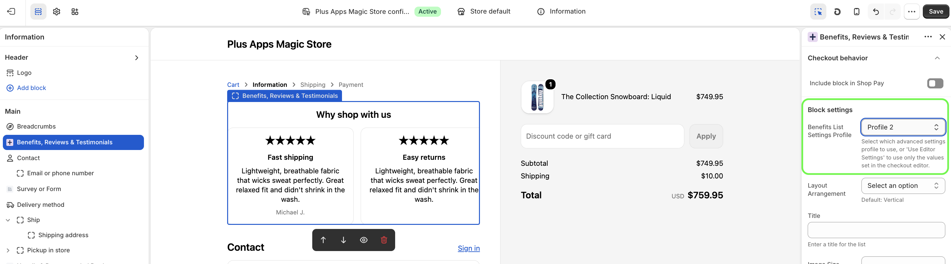951x264 pixels.
Task: Select the Logo block in sidebar
Action: pyautogui.click(x=24, y=73)
